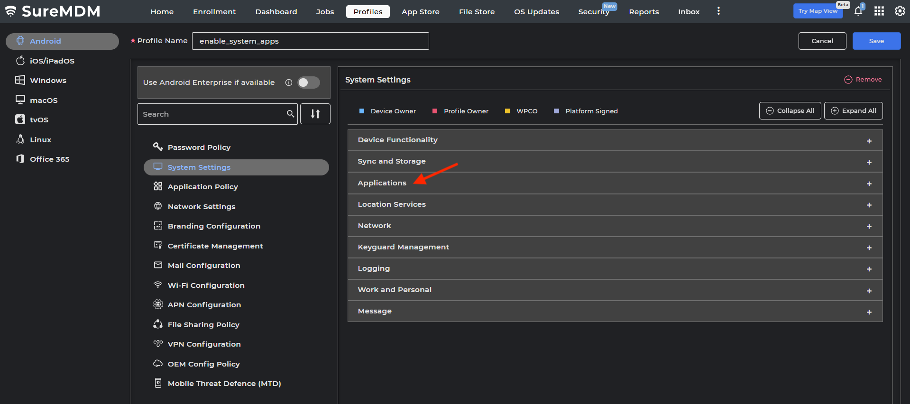Save the profile
910x404 pixels.
[x=876, y=41]
